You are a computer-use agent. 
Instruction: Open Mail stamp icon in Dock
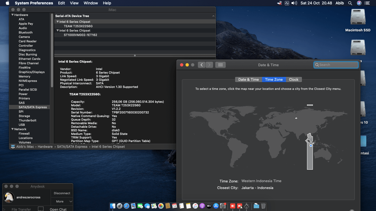tap(133, 206)
